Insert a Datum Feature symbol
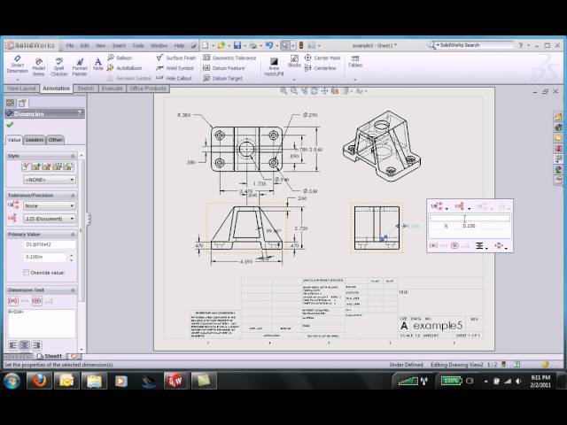Viewport: 567px width, 425px height. tap(224, 68)
